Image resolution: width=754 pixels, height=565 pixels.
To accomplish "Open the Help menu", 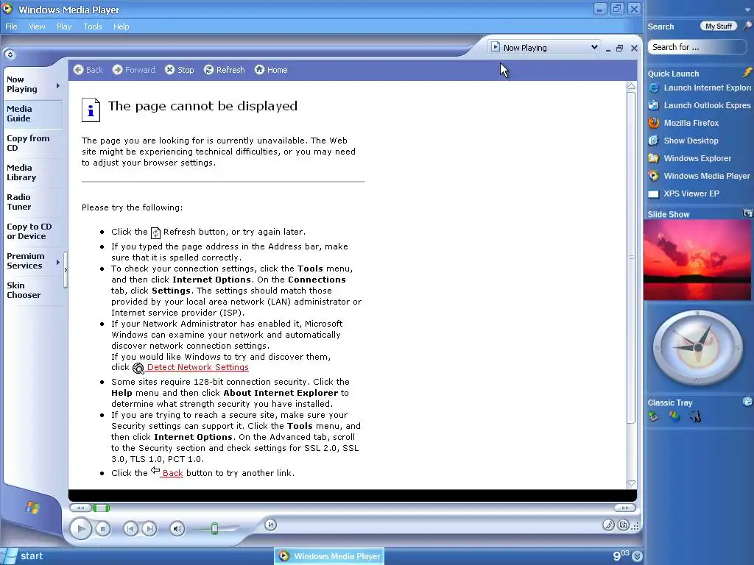I will click(121, 26).
